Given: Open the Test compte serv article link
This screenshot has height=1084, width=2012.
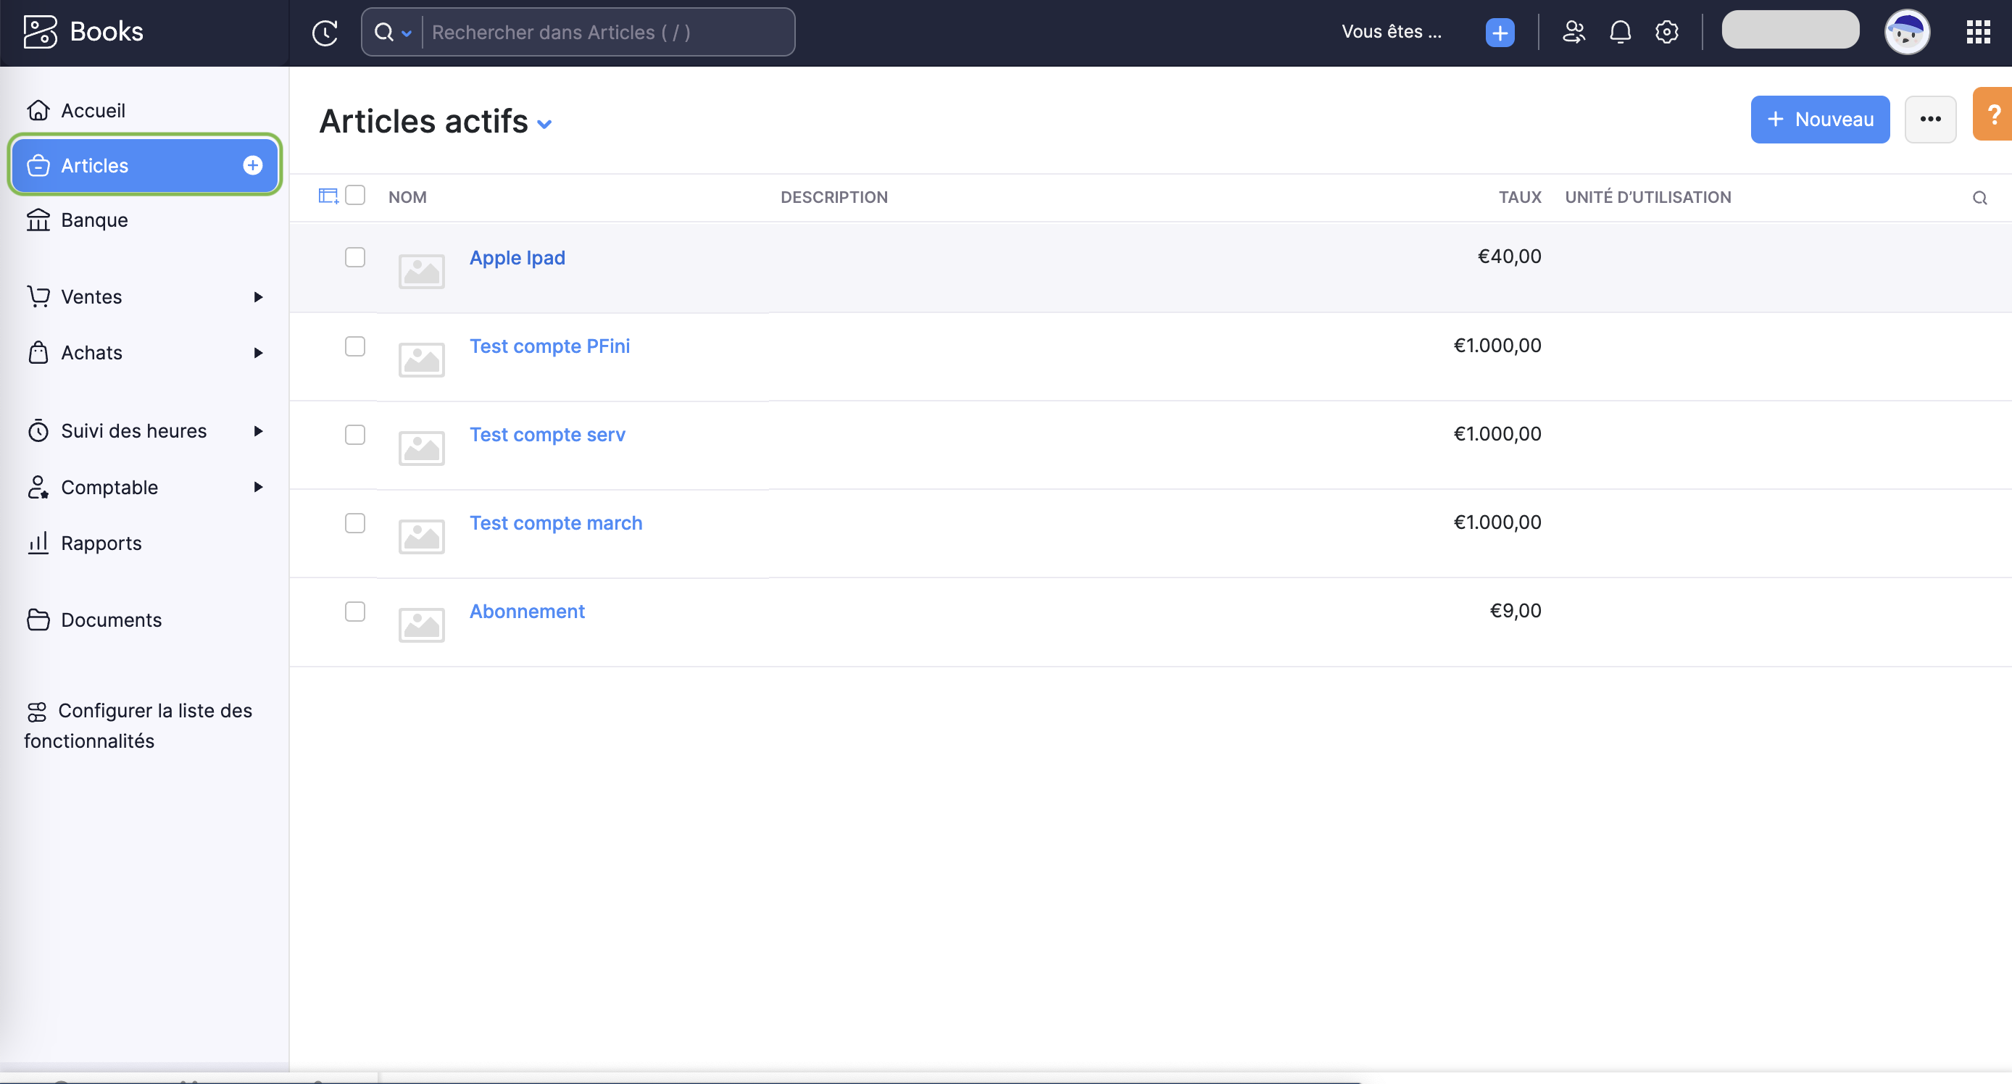Looking at the screenshot, I should [546, 434].
